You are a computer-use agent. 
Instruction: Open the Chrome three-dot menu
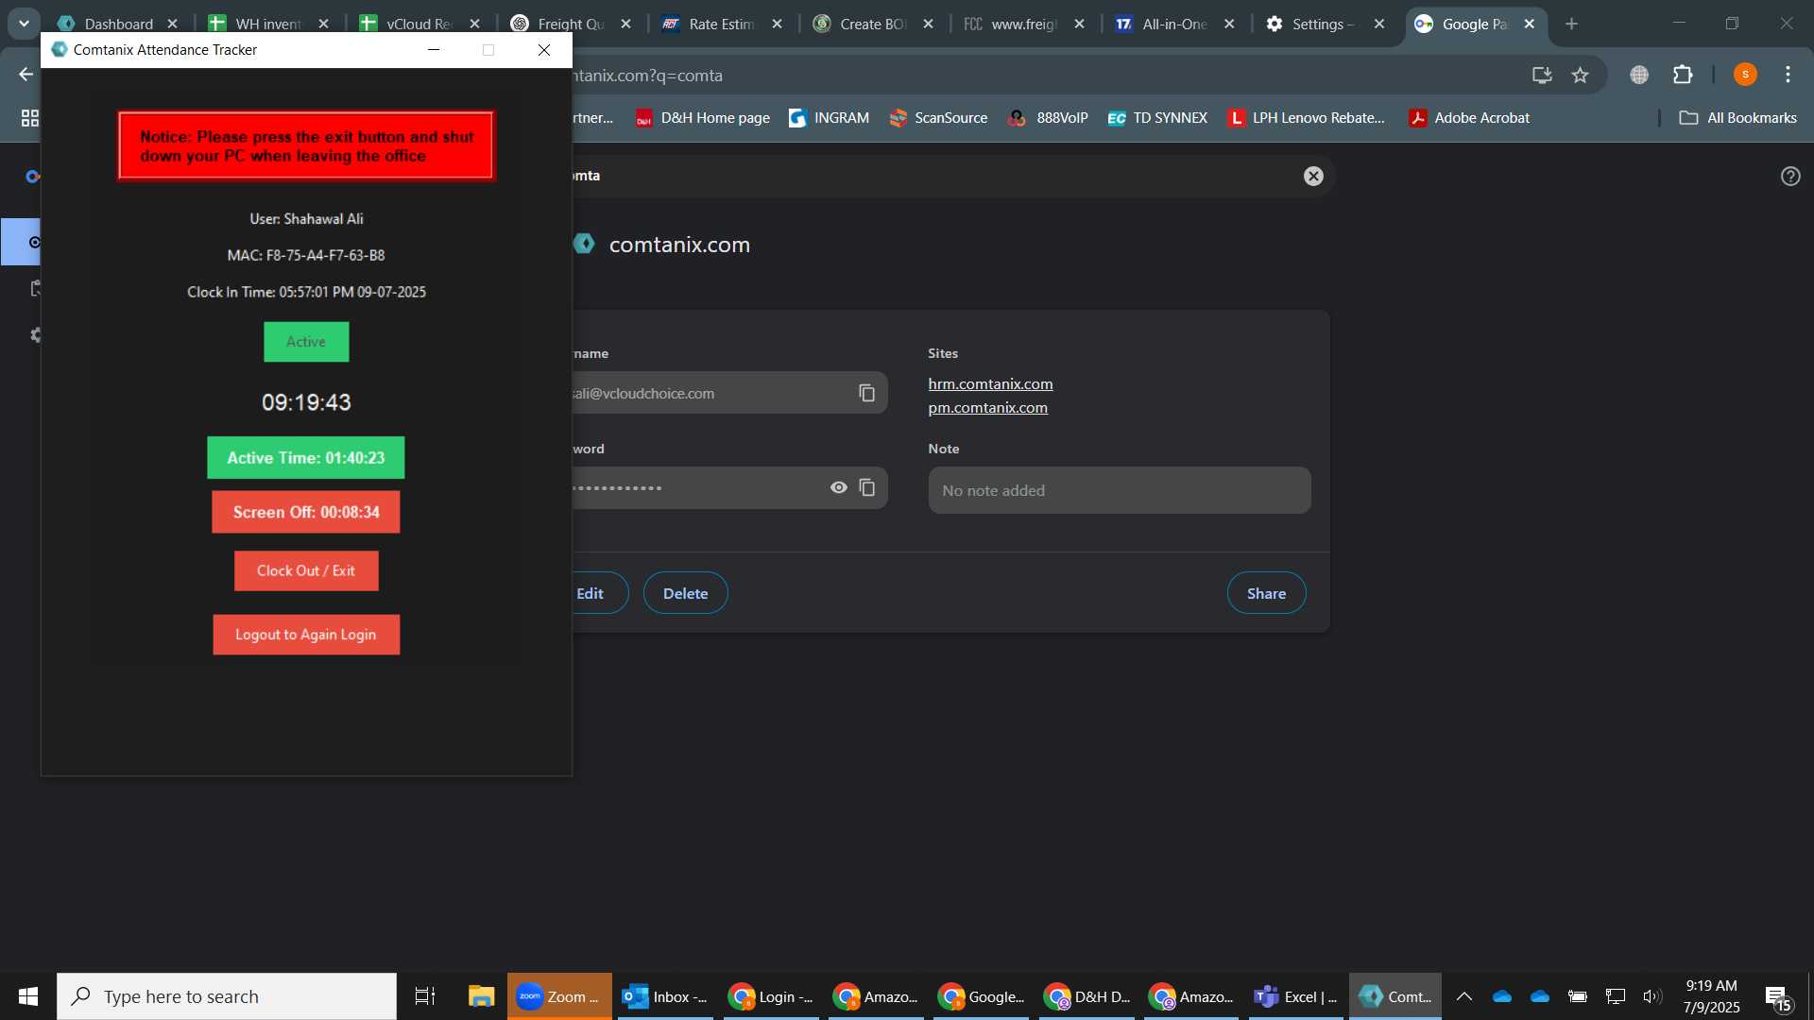point(1788,75)
